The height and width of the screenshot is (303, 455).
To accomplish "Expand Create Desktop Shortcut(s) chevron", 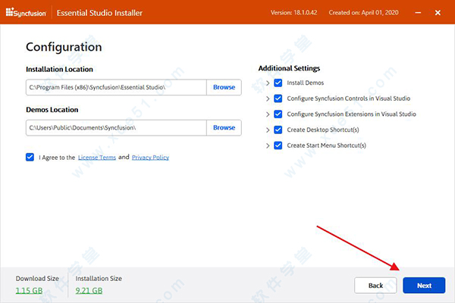I will click(x=268, y=130).
